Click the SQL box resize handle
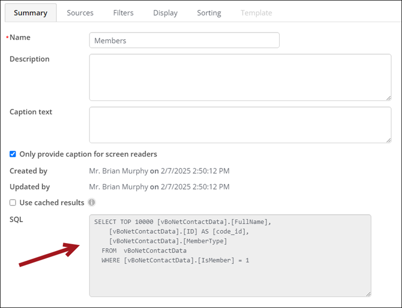The height and width of the screenshot is (308, 402). tap(368, 294)
